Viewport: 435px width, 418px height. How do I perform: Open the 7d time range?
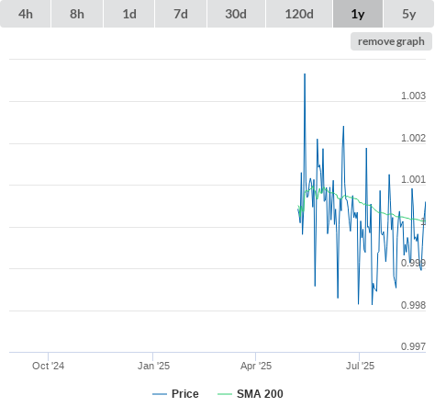point(181,14)
